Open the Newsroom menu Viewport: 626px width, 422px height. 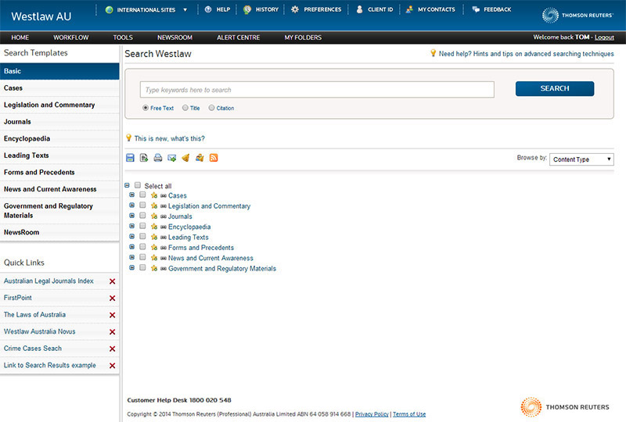174,38
